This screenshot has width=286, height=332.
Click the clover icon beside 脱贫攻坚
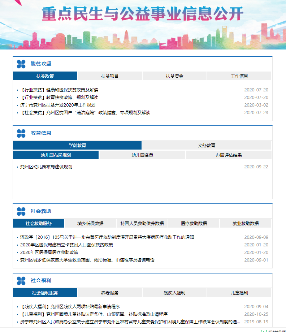(21, 64)
